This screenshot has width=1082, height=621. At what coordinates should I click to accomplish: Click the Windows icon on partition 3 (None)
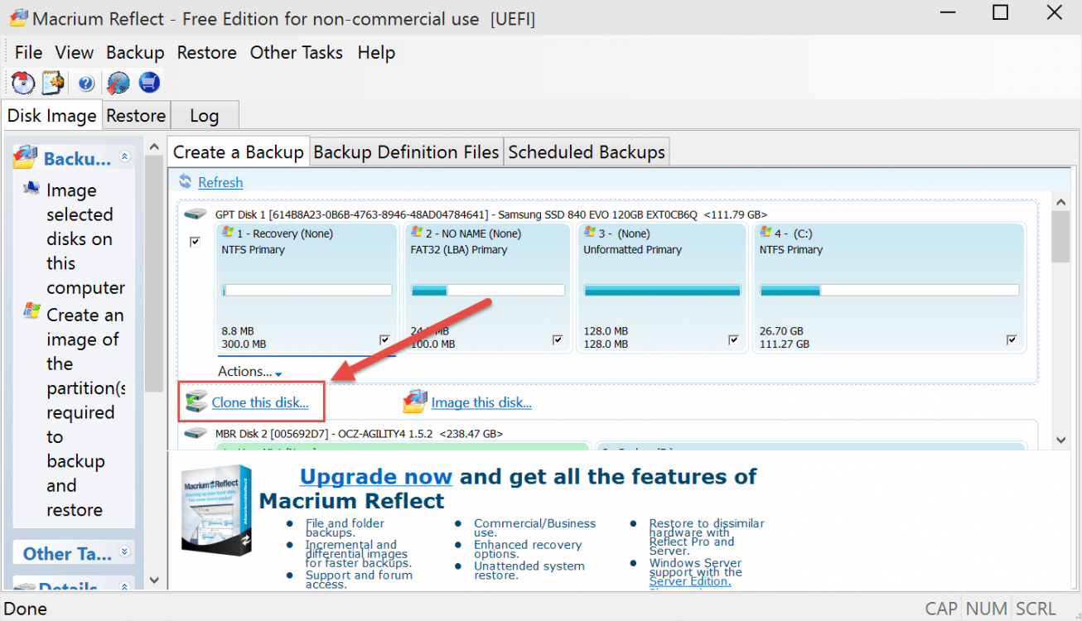tap(589, 233)
